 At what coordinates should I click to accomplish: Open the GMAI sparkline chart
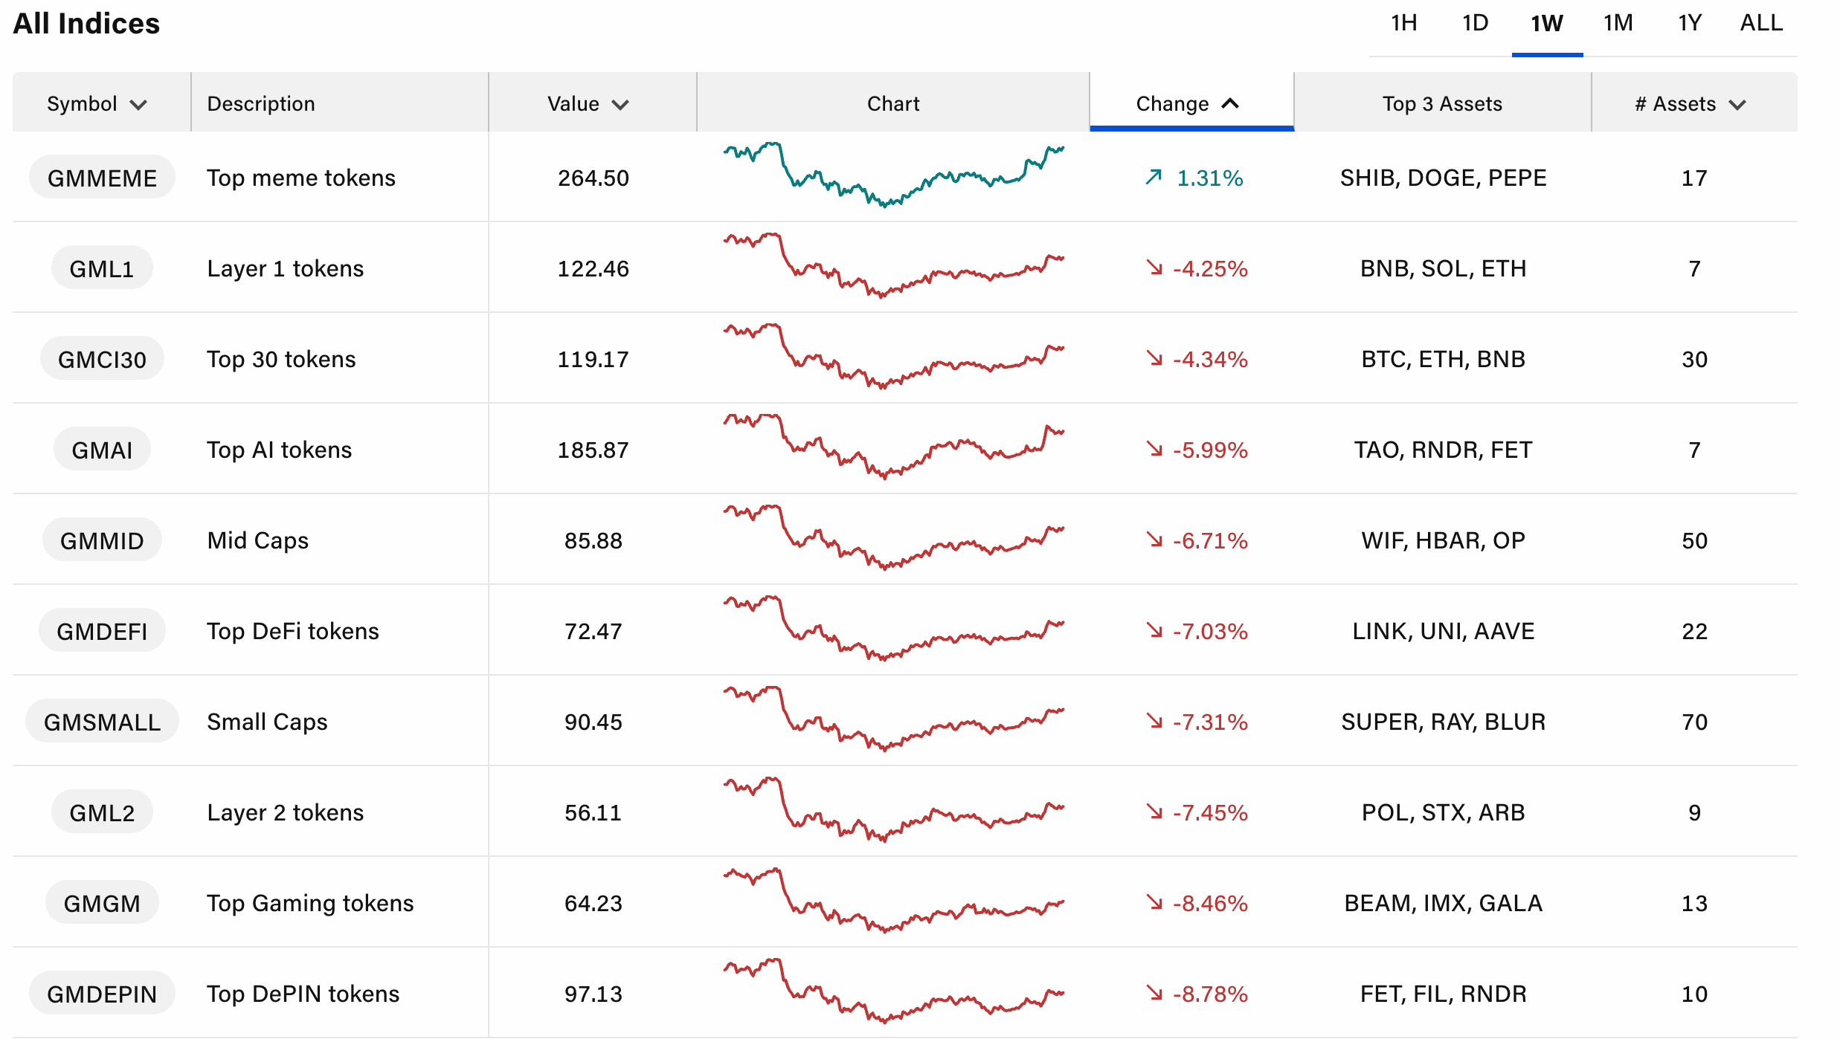pyautogui.click(x=893, y=447)
